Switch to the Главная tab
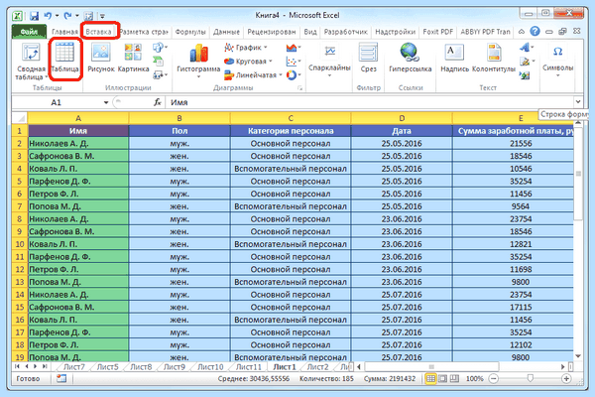The width and height of the screenshot is (595, 397). tap(64, 32)
